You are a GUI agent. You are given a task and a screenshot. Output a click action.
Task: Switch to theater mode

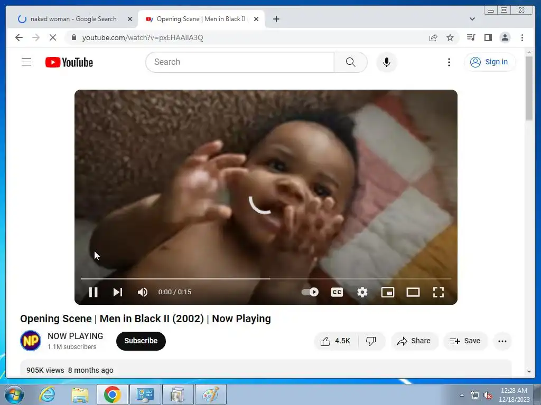pyautogui.click(x=413, y=292)
